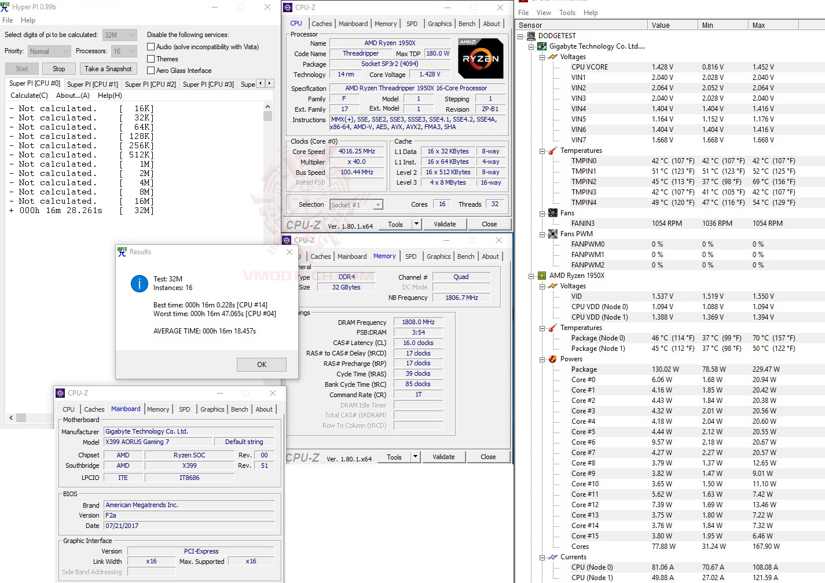Open the Tools menu in HWMonitor

tap(567, 13)
